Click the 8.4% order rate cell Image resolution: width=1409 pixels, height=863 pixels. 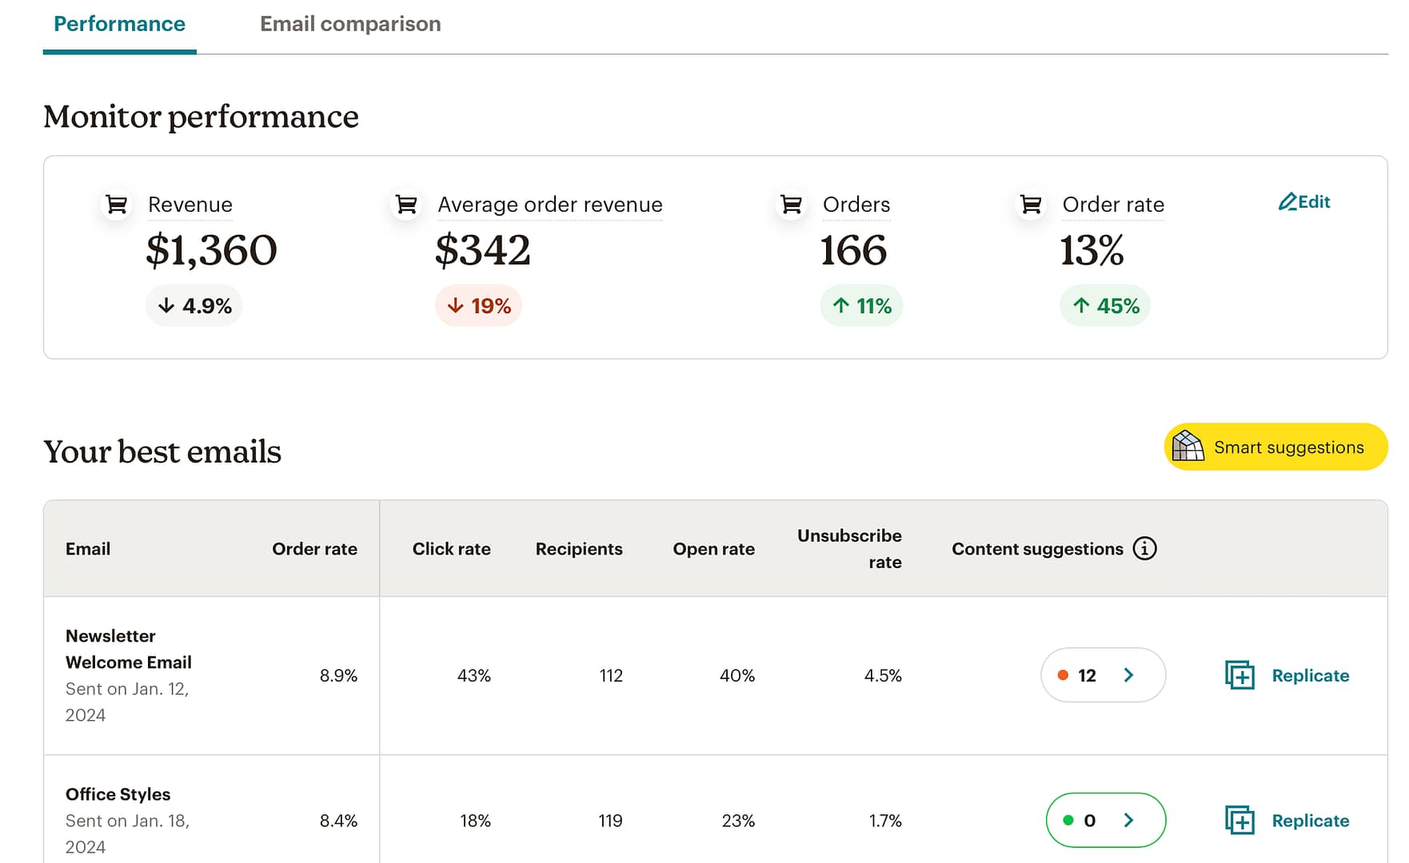point(338,821)
